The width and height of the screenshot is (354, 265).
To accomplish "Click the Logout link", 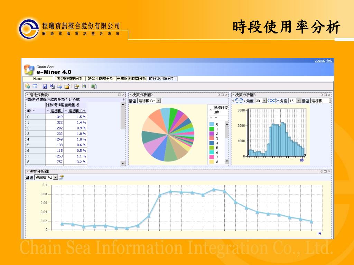I will (320, 61).
